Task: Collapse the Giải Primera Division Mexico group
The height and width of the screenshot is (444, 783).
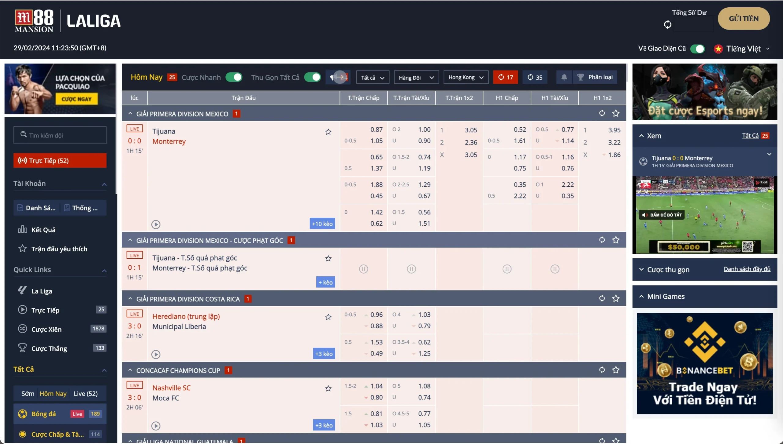Action: [x=130, y=114]
